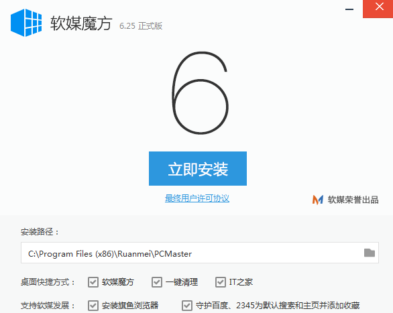The width and height of the screenshot is (393, 313).
Task: Start installation with 立即安装 button
Action: click(198, 168)
